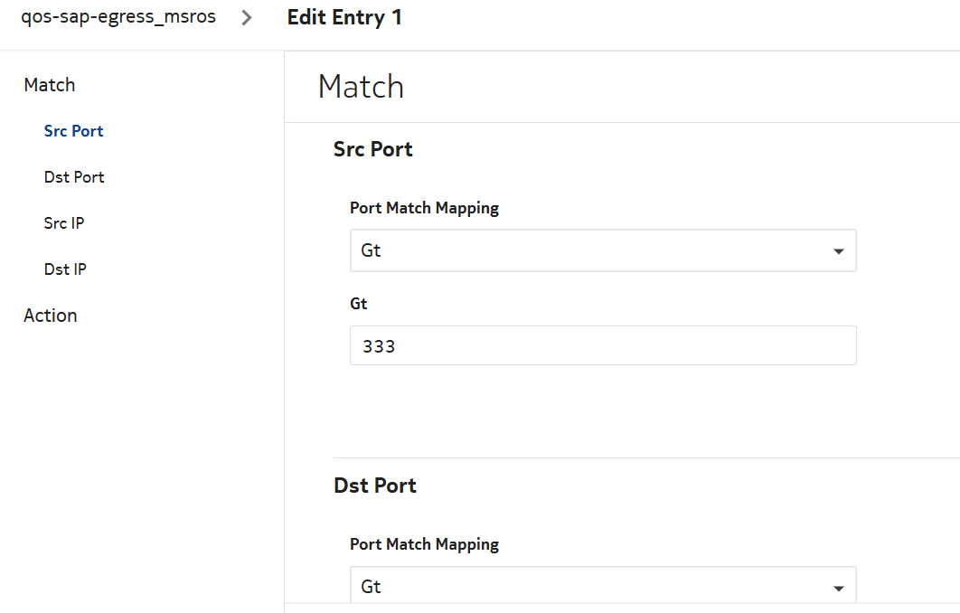This screenshot has width=960, height=613.
Task: Select Action in the left sidebar
Action: coord(51,316)
